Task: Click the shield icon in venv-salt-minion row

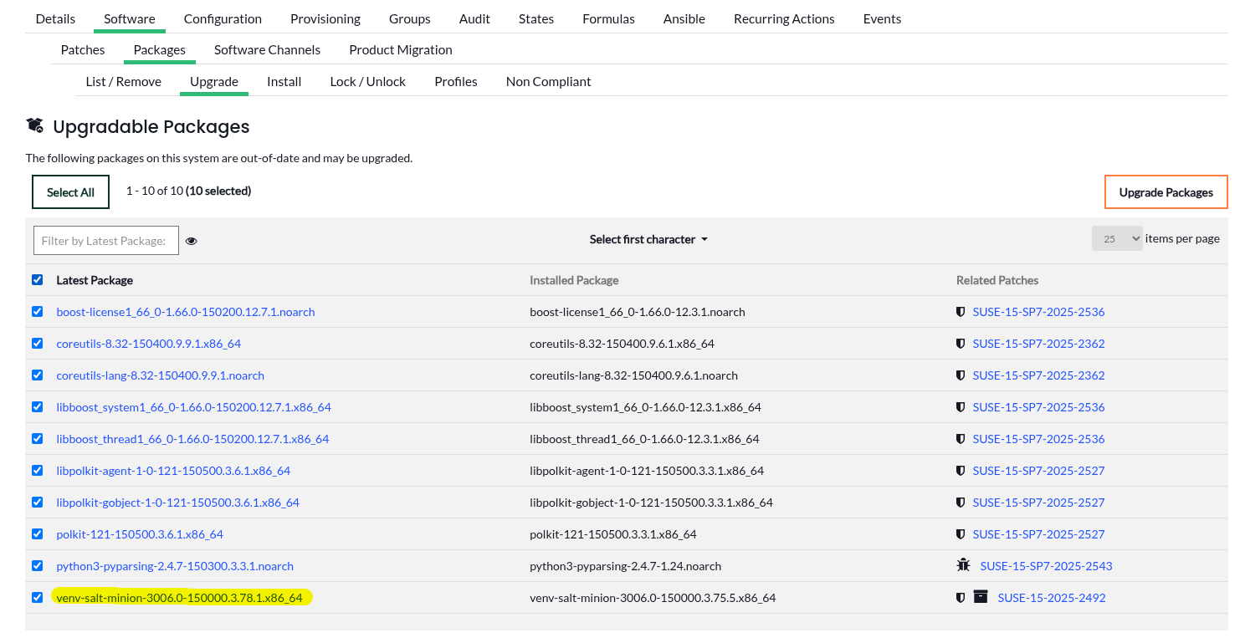Action: point(961,598)
